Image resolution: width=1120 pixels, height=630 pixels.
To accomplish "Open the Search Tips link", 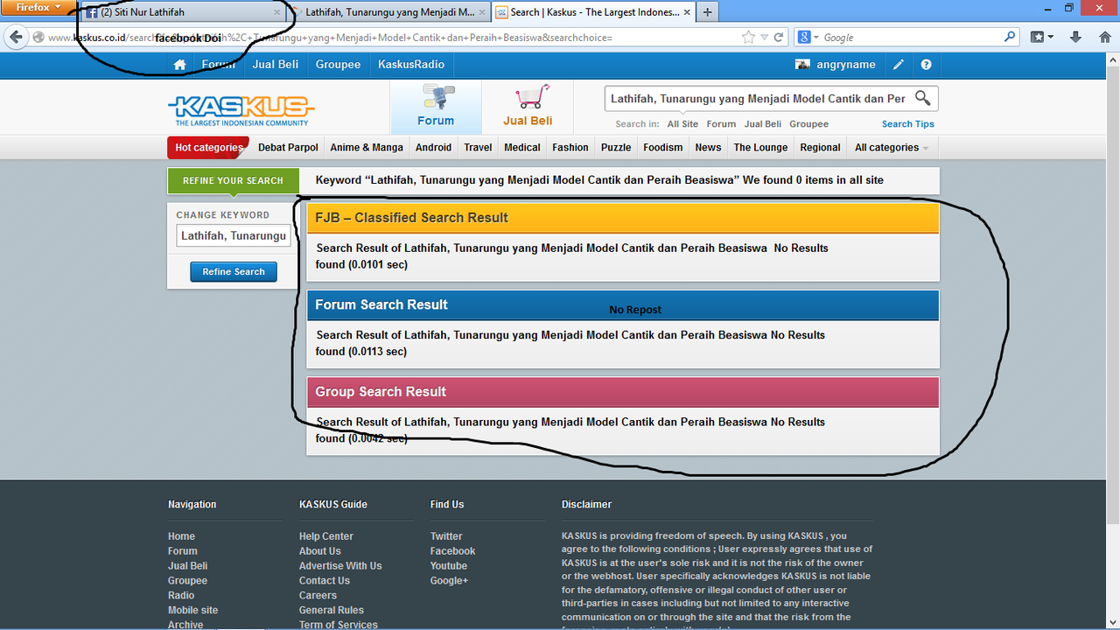I will (908, 124).
